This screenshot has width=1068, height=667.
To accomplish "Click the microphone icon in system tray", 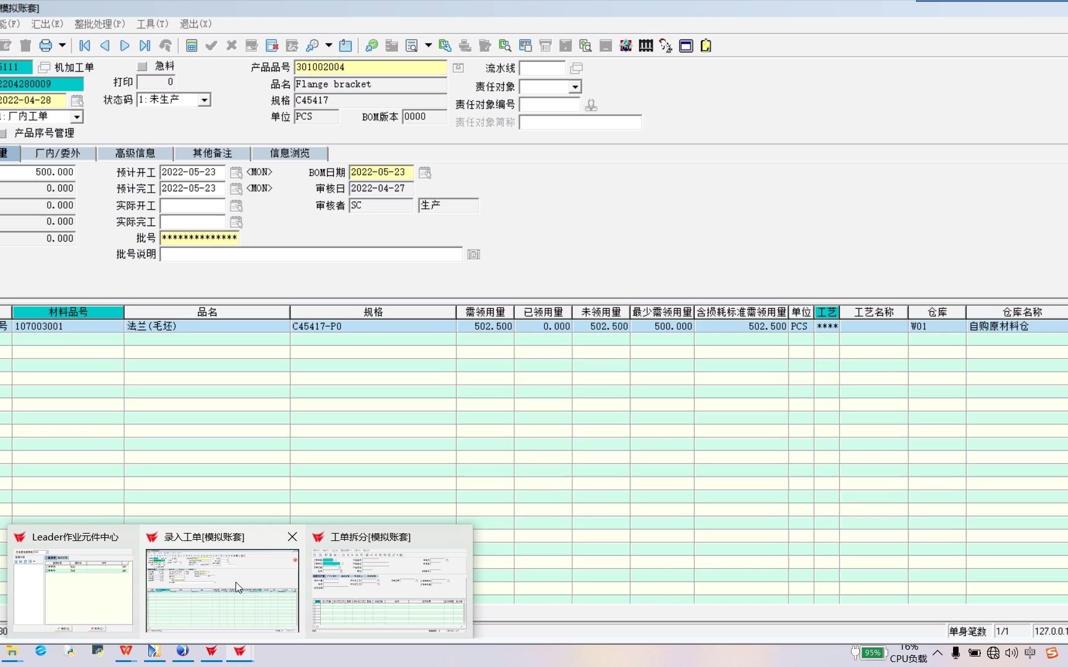I will [956, 653].
